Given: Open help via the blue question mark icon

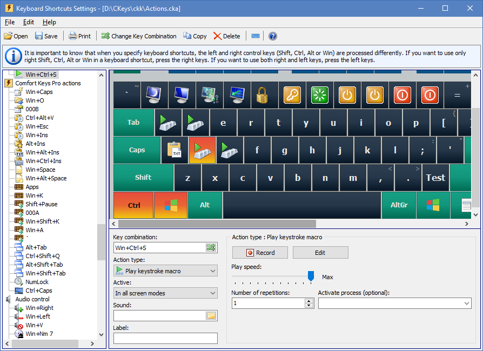Looking at the screenshot, I should pos(273,36).
